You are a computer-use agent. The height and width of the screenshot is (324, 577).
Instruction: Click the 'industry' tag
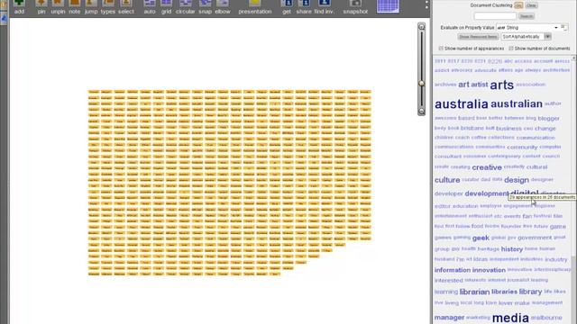pos(555,260)
